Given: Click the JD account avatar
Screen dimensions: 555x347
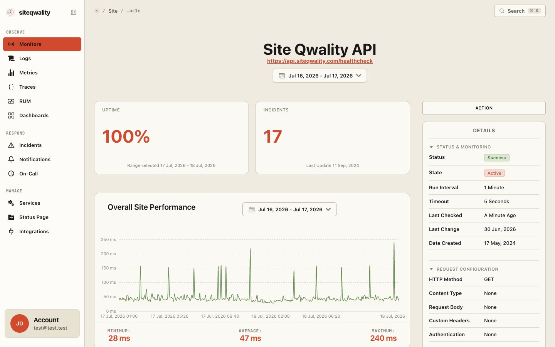Looking at the screenshot, I should coord(20,323).
